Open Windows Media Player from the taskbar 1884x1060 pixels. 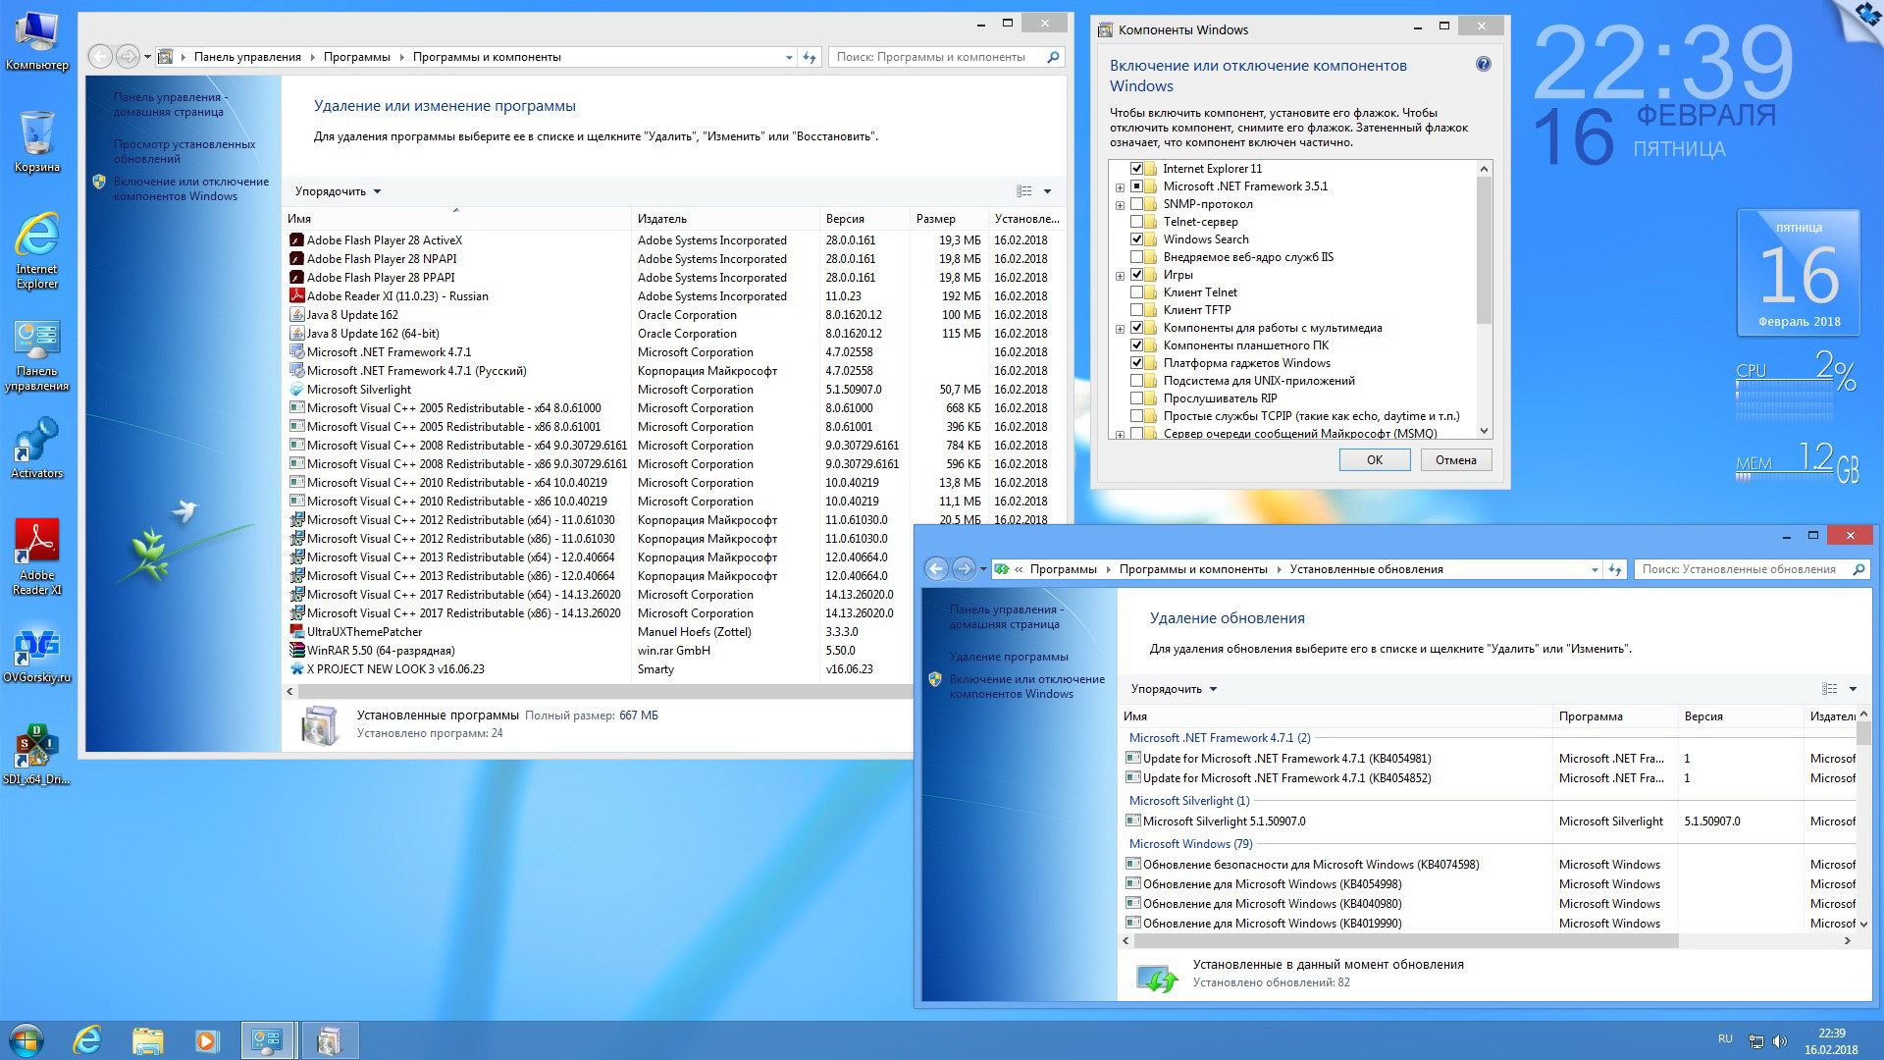[206, 1040]
